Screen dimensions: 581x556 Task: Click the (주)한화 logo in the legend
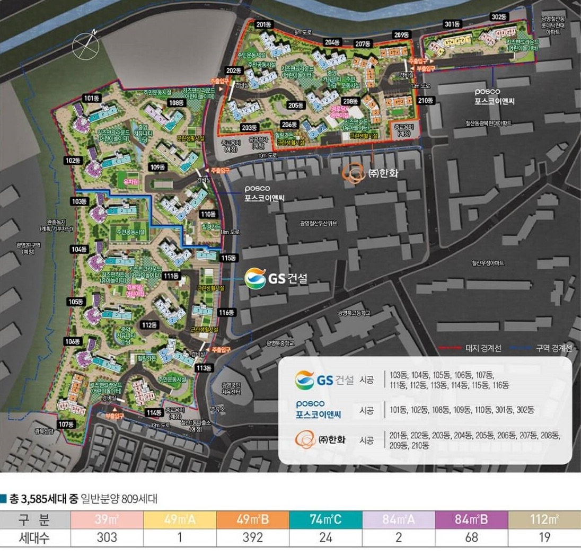click(x=320, y=440)
